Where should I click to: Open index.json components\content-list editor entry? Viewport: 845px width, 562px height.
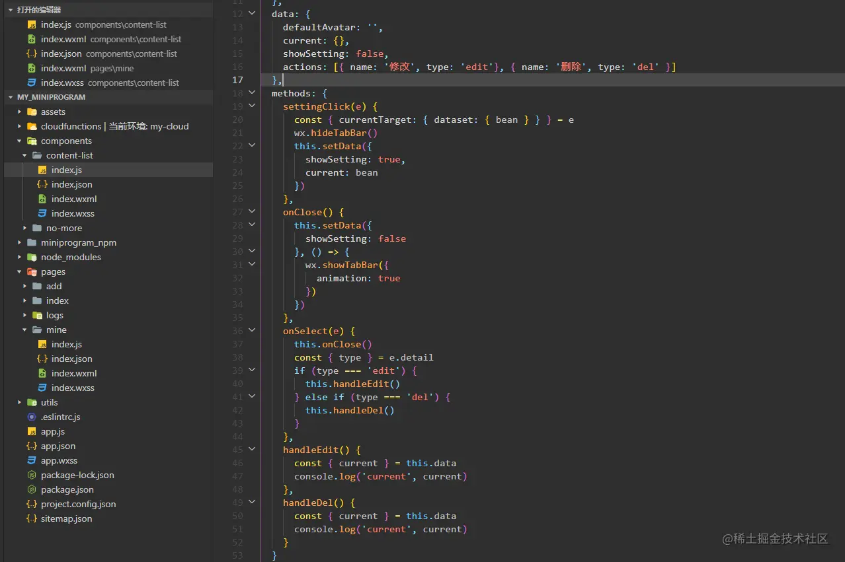108,53
